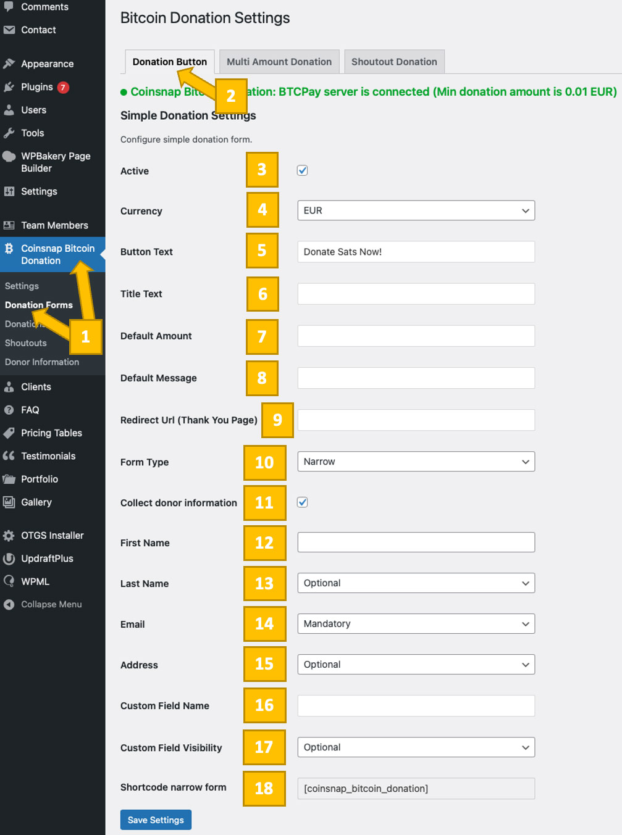Click the UpdraftPlus sidebar icon
Screen dimensions: 622x835
click(x=10, y=559)
